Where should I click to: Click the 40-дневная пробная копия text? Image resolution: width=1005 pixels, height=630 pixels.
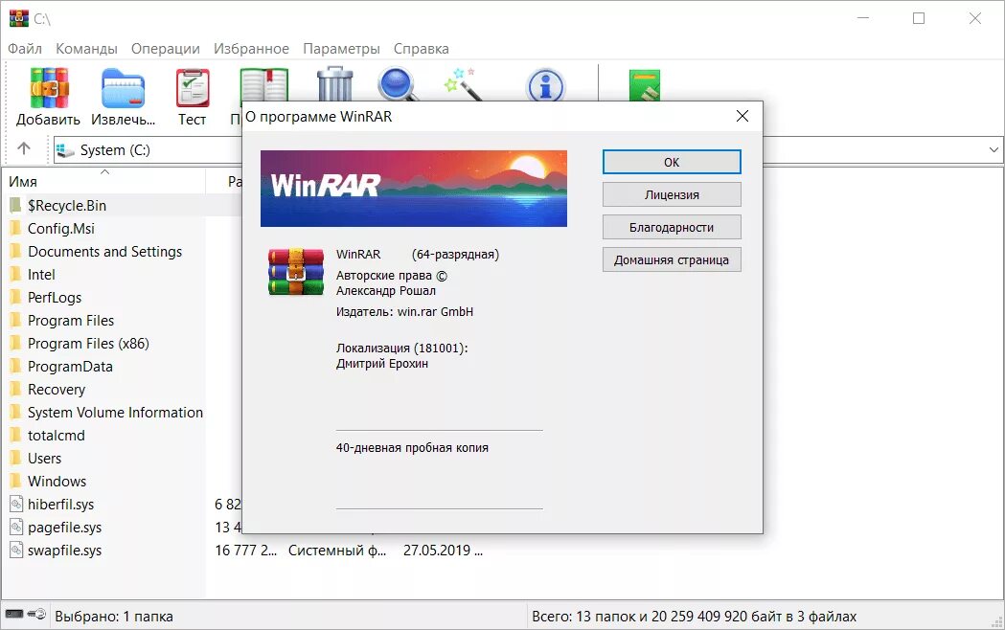pos(412,447)
